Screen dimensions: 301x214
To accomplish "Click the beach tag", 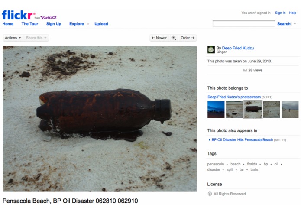I will (x=235, y=164).
